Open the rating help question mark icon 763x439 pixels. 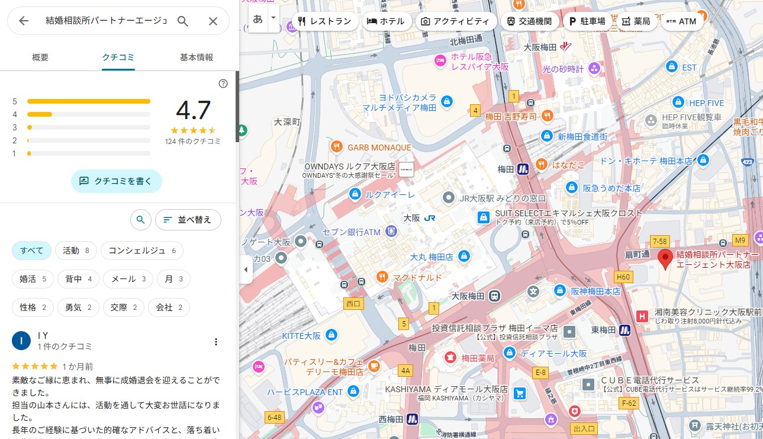pos(223,84)
